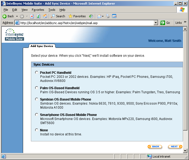This screenshot has width=189, height=160.
Task: Click the green Go arrow button
Action: click(x=162, y=23)
